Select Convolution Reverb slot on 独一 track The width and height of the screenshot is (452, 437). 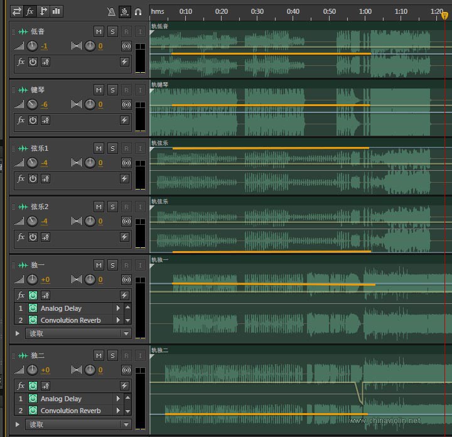click(70, 320)
